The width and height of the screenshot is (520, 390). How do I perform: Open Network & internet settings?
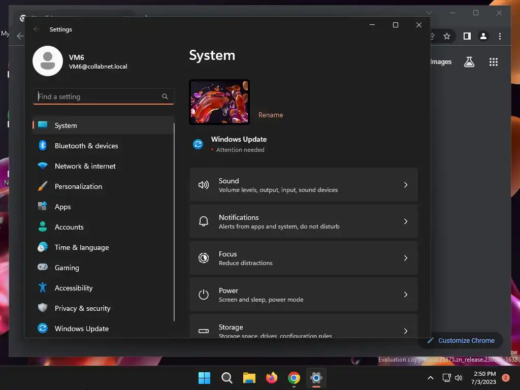103,166
